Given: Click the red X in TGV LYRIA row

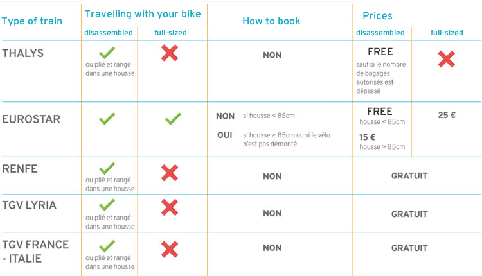Looking at the screenshot, I should pos(170,207).
